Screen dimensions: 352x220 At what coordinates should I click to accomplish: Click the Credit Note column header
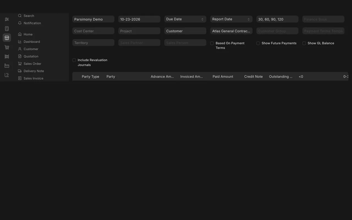(x=253, y=76)
